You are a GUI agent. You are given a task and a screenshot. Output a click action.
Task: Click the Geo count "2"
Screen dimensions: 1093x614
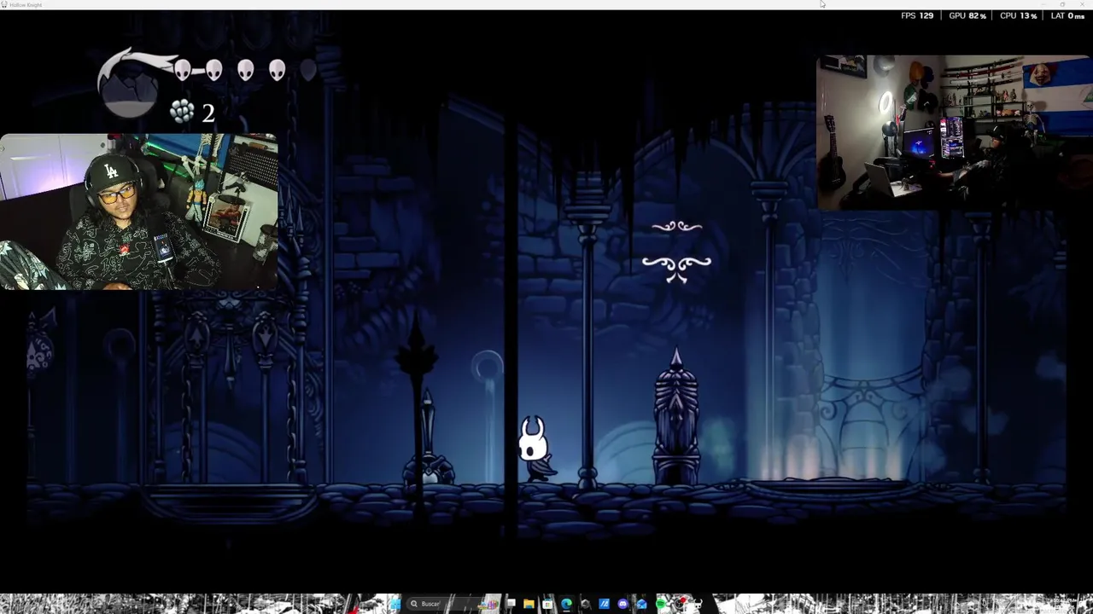207,112
